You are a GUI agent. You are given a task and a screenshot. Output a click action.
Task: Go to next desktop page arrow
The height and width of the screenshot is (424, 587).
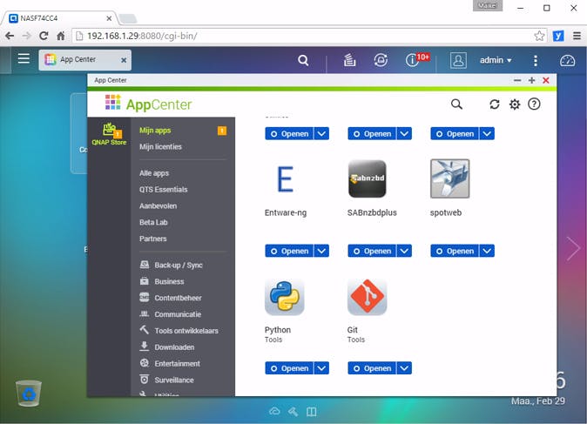click(573, 248)
